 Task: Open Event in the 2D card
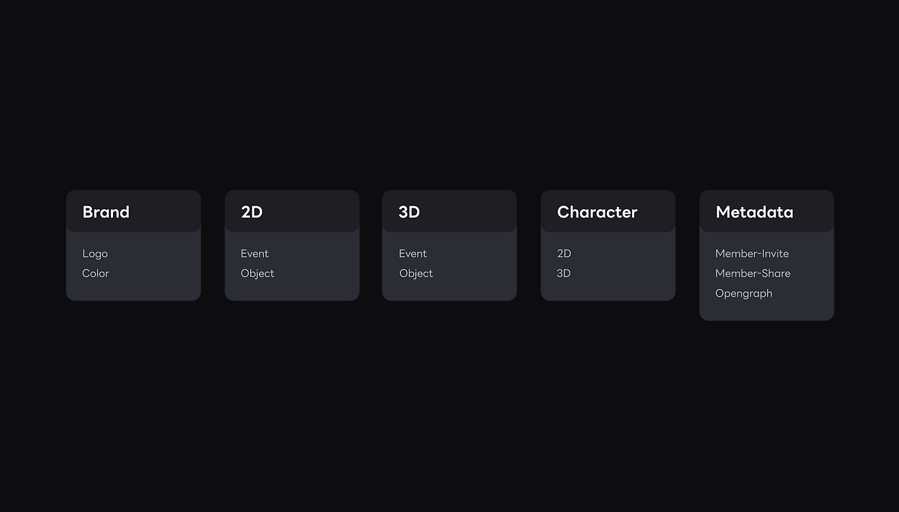[x=254, y=253]
